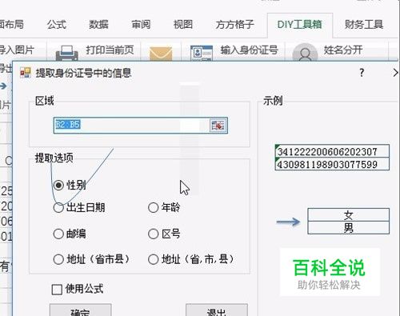Click example cell 341222200606202307
Viewport: 400px width, 316px height.
332,151
